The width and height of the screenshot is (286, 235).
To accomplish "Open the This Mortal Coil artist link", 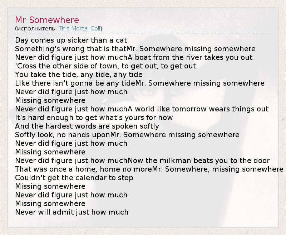I will point(80,28).
